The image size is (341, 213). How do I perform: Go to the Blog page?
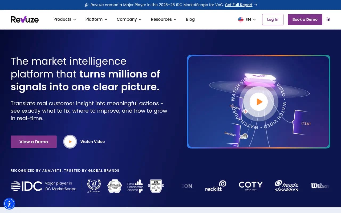click(x=190, y=19)
